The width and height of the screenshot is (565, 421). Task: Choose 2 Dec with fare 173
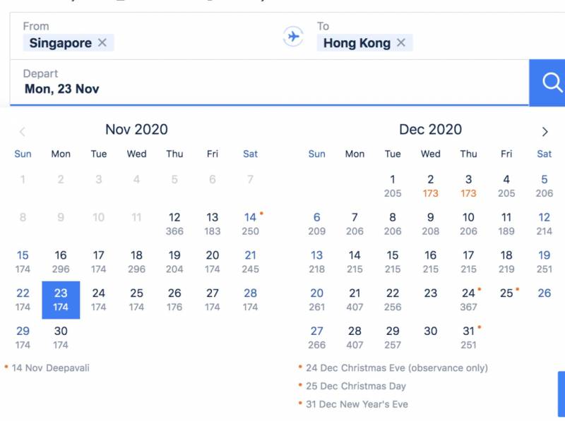click(431, 185)
